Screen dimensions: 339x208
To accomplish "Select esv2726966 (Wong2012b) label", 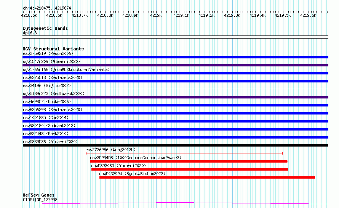I will coord(110,150).
